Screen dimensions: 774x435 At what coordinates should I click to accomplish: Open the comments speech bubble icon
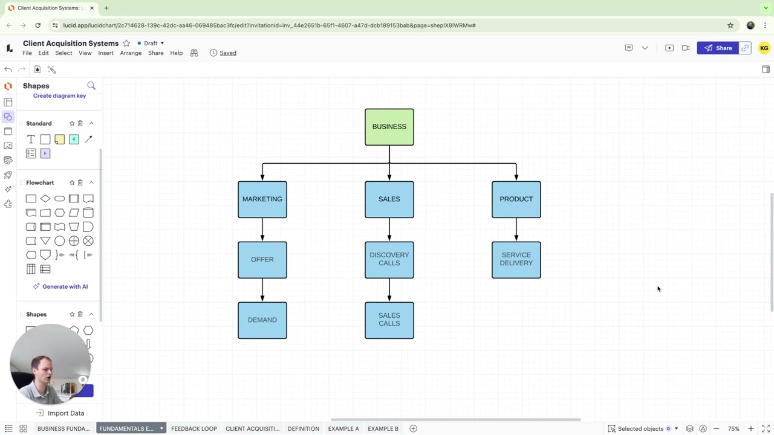pos(629,48)
